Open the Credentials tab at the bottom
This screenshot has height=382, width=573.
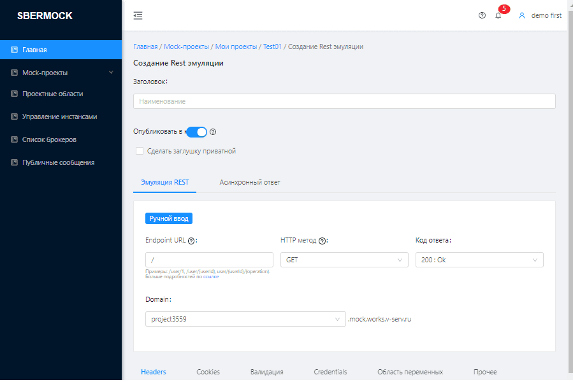330,372
